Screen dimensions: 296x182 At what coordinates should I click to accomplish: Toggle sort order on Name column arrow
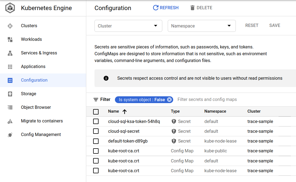(x=125, y=112)
